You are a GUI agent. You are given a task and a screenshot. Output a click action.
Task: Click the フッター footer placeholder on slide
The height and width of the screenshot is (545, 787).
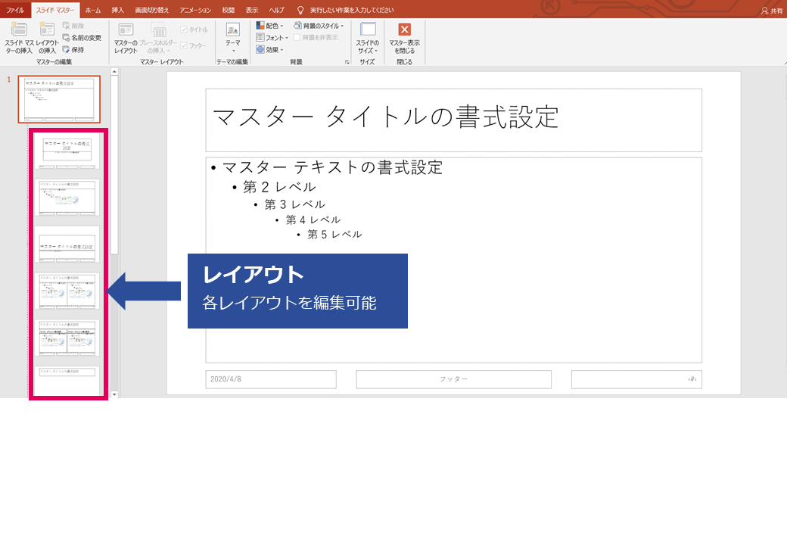454,379
